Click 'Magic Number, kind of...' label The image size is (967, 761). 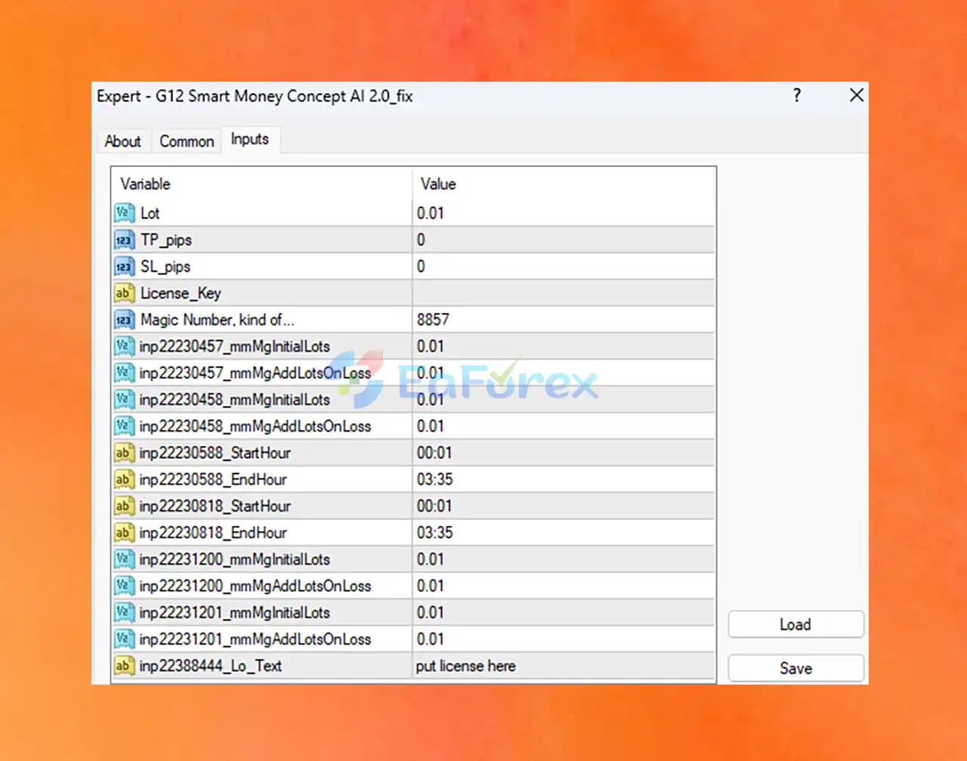[x=218, y=320]
